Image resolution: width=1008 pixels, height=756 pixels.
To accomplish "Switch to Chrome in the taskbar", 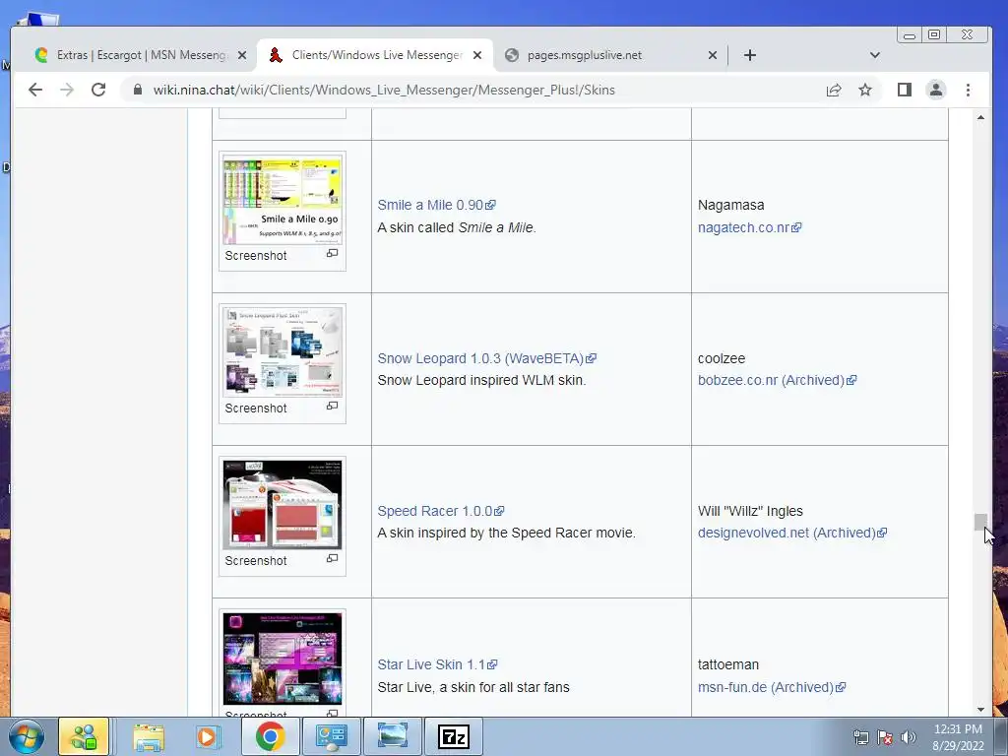I will (270, 736).
